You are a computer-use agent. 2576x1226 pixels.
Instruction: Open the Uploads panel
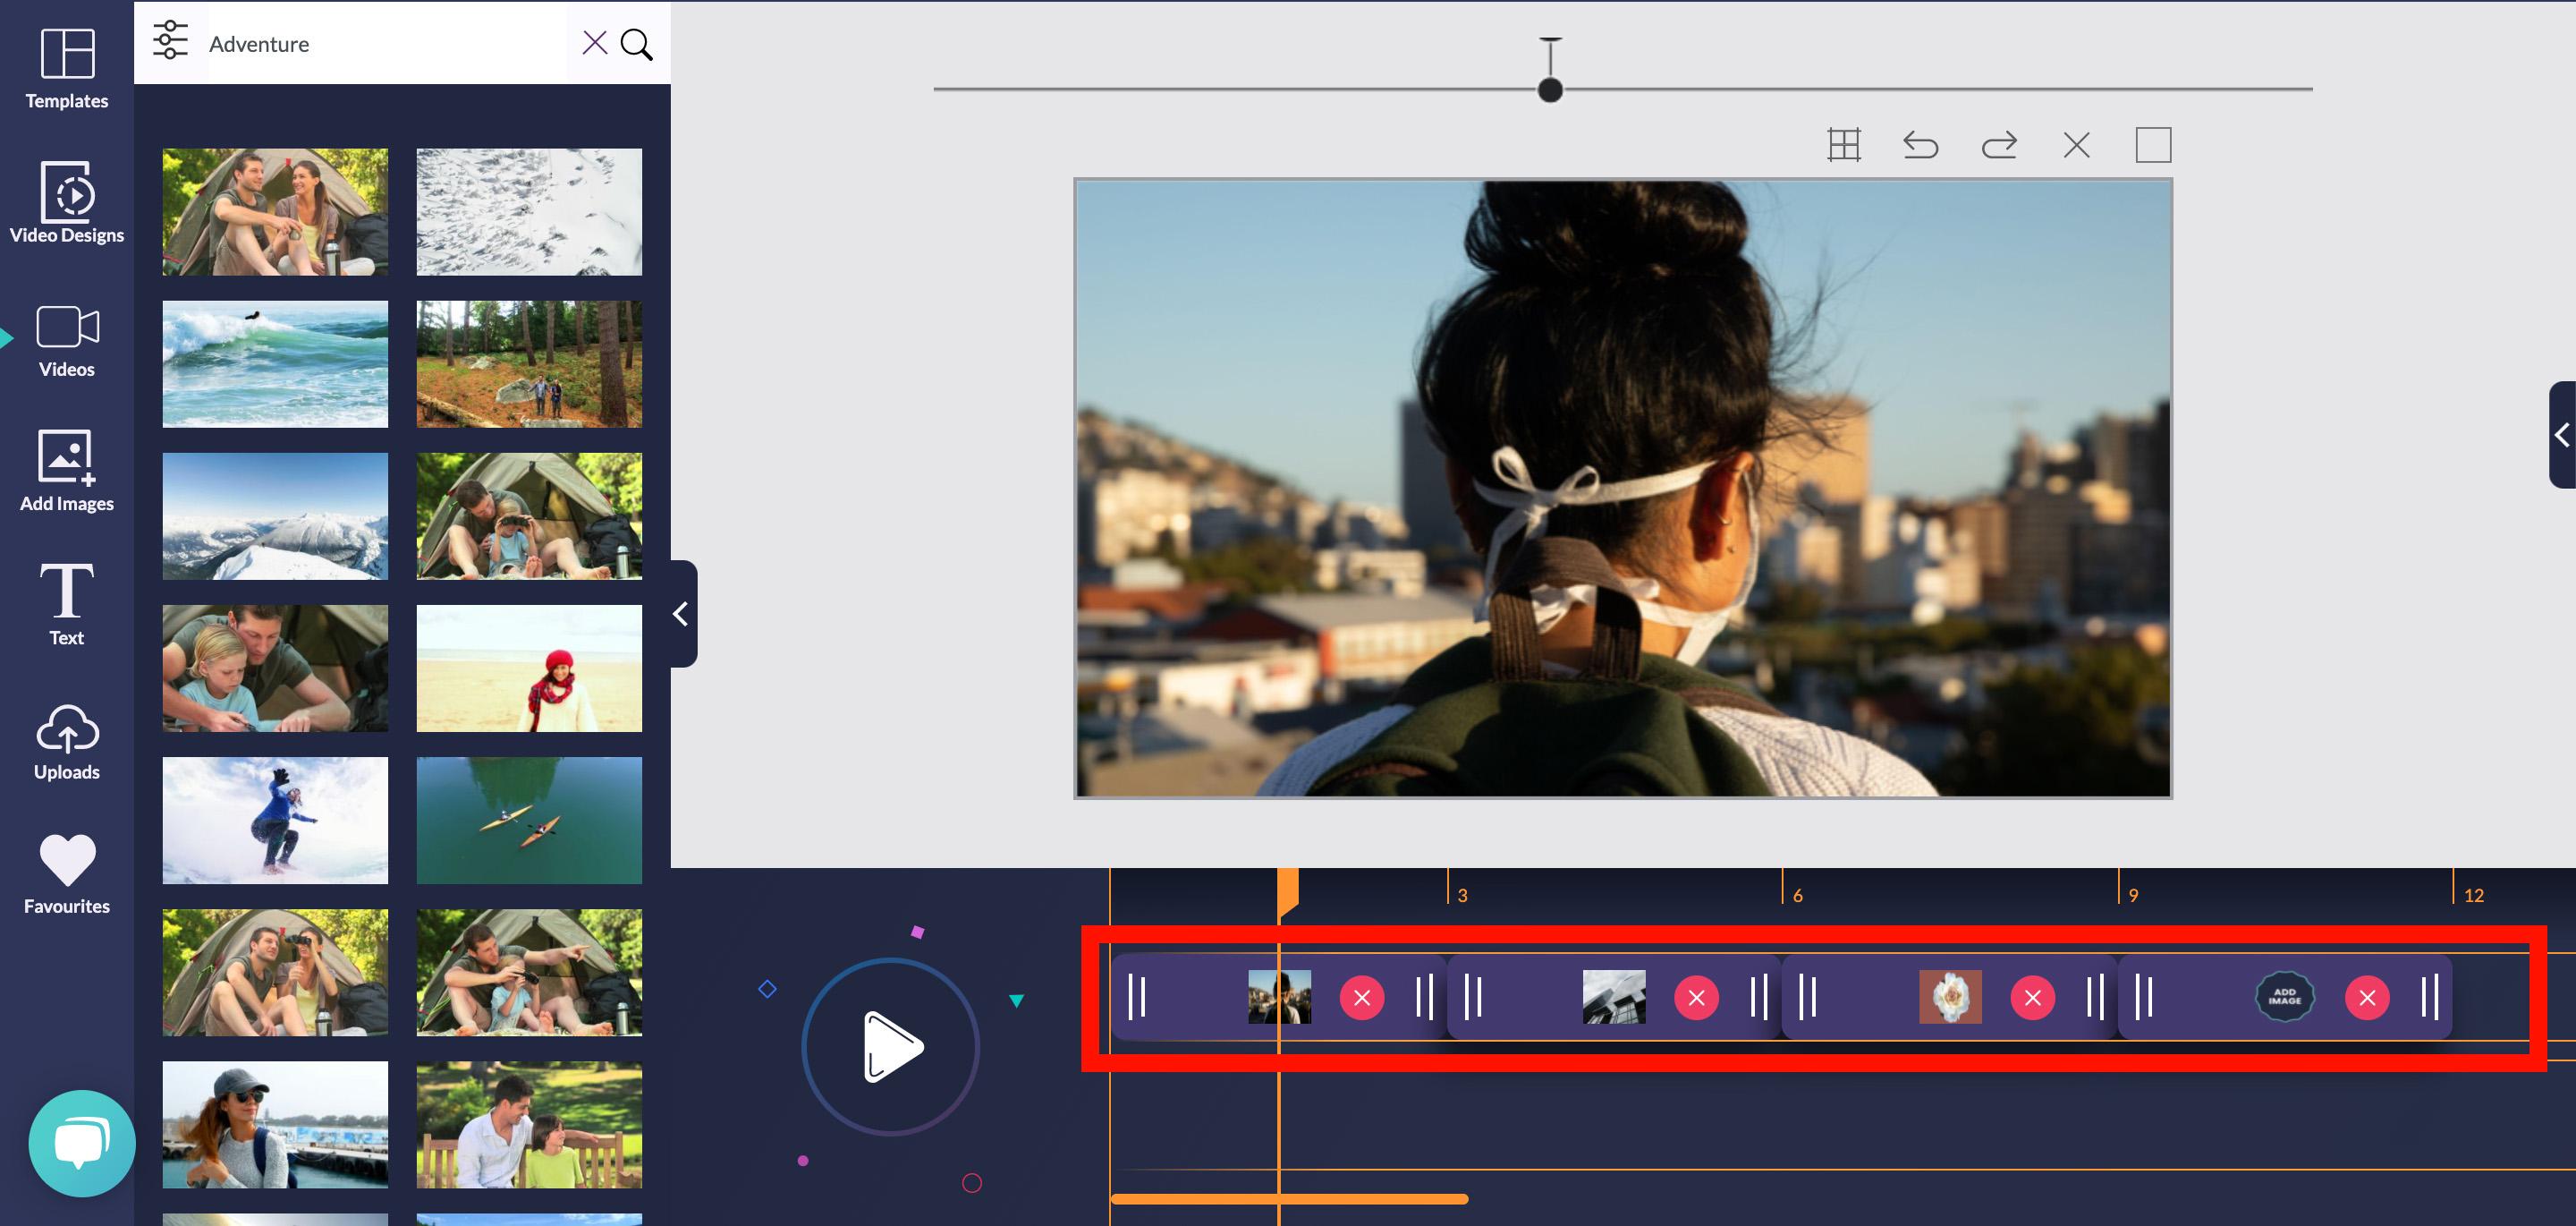click(65, 741)
